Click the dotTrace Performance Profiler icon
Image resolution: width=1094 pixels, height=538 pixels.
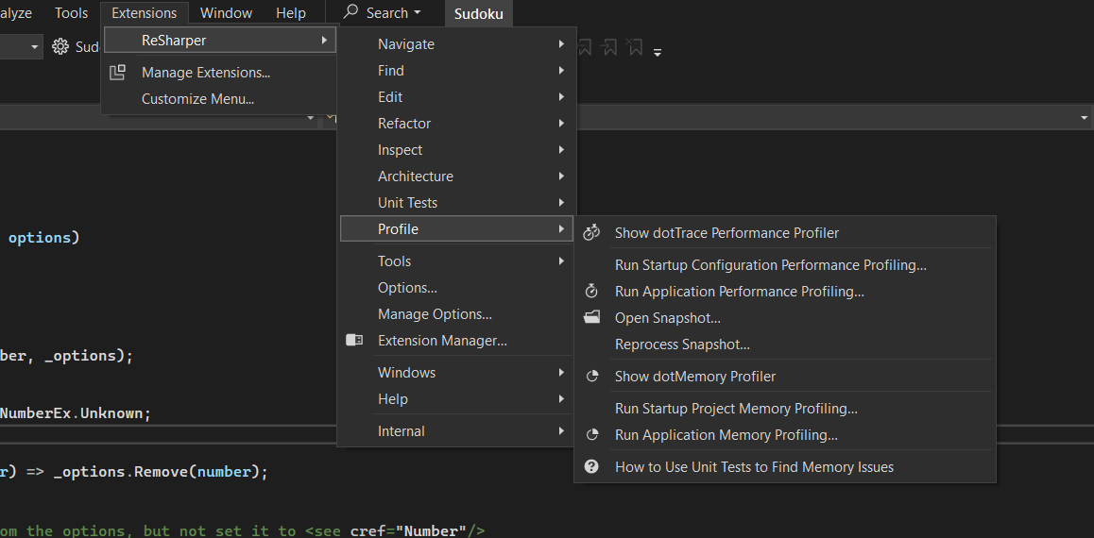[591, 233]
